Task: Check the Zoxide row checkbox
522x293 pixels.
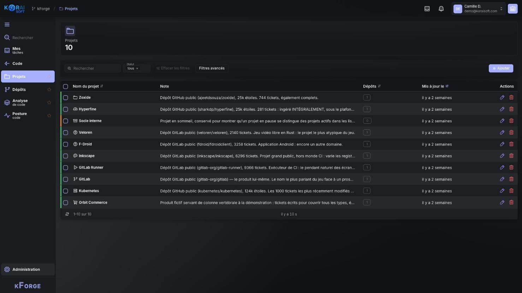Action: 65,98
